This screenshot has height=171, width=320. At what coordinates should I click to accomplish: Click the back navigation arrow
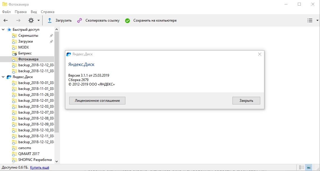point(6,20)
